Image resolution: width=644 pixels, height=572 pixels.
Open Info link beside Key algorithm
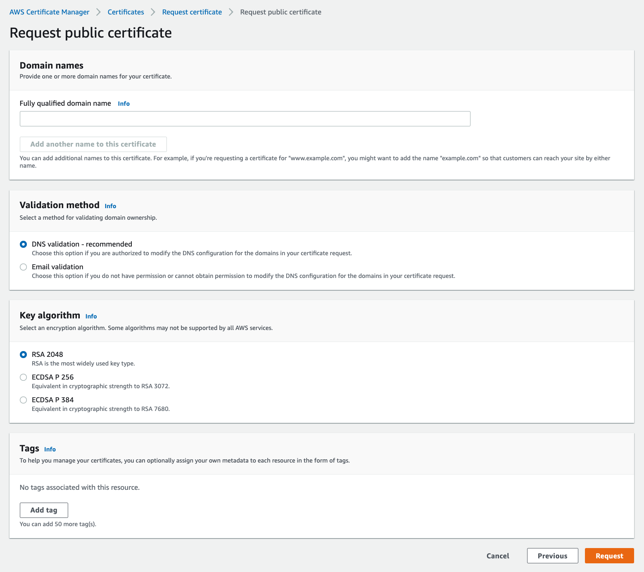coord(91,316)
